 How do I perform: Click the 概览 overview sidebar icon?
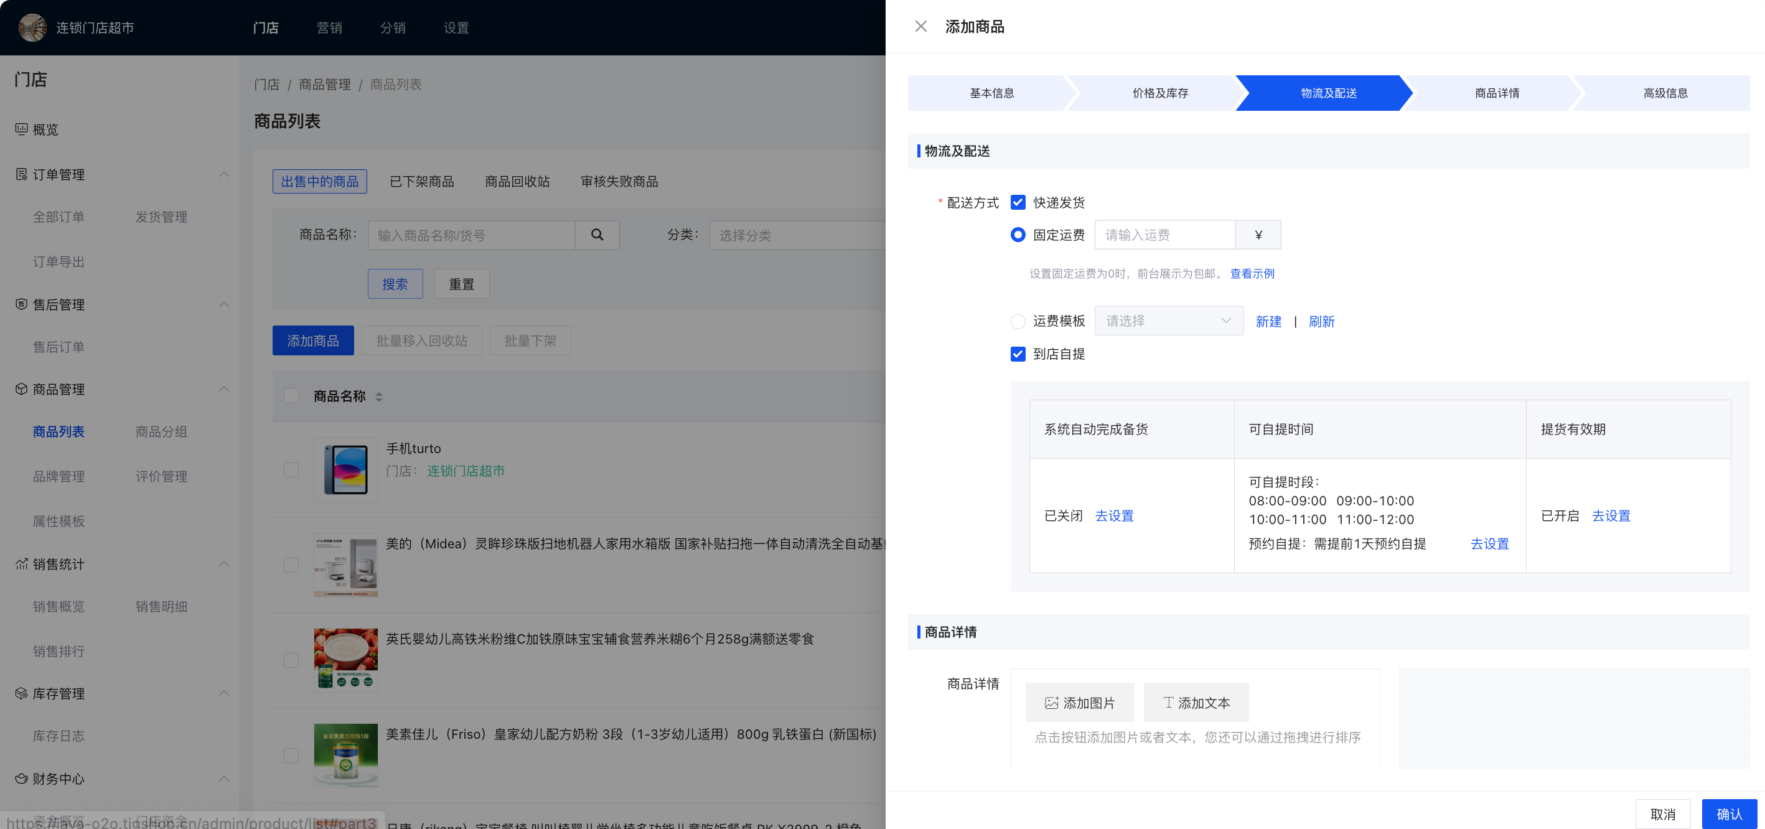(x=21, y=129)
